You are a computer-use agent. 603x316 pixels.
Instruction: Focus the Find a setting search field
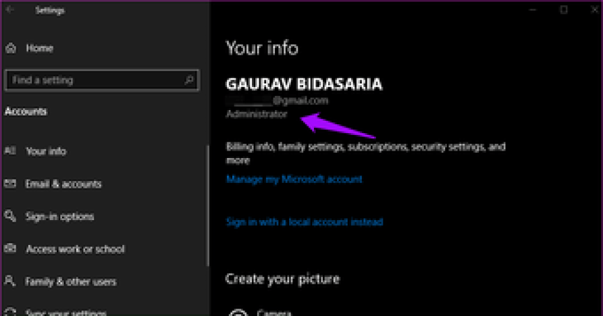[x=95, y=80]
